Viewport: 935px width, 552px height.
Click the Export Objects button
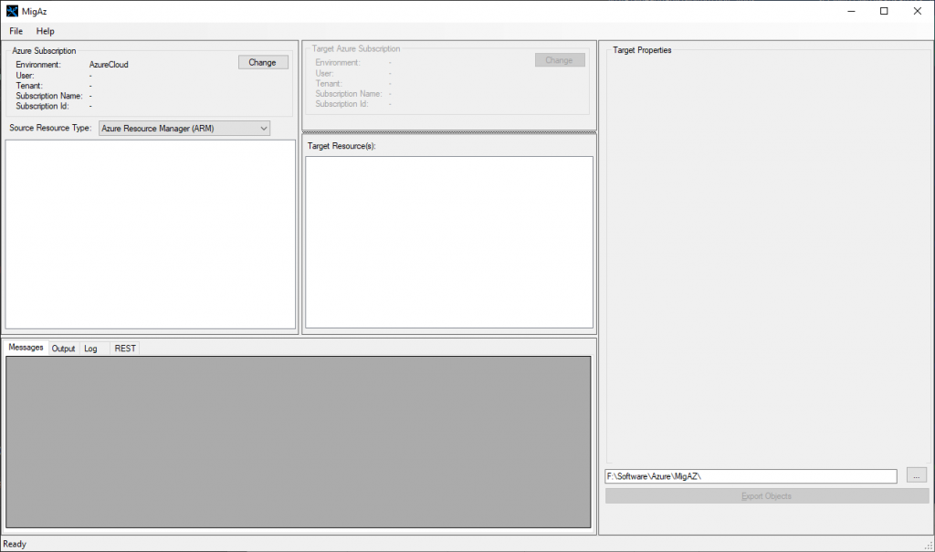pos(767,496)
